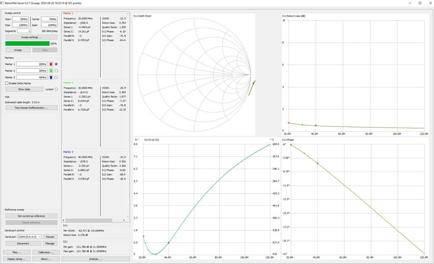Click the Rescan button
Screen dimensions: 434x264
click(50, 237)
